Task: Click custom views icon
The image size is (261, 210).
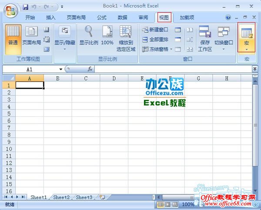Action: (x=47, y=40)
